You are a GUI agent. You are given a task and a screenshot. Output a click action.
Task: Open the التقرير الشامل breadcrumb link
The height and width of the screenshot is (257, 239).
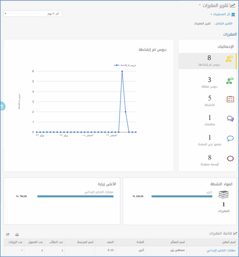(x=224, y=23)
